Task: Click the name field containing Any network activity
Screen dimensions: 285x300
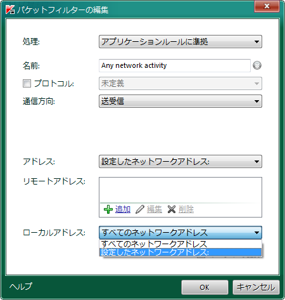Action: pos(175,65)
